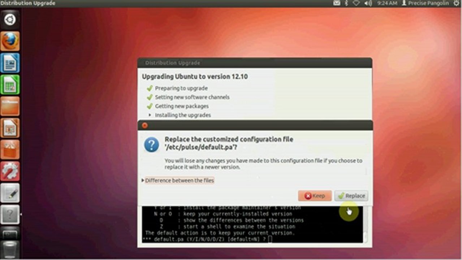Open the Ubuntu Dash home launcher
The image size is (462, 260).
10,19
